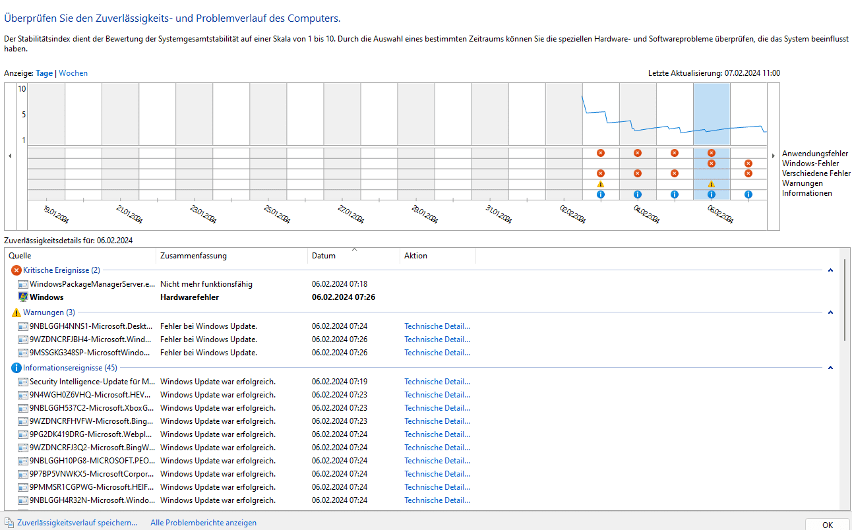852x530 pixels.
Task: Click the OK button
Action: pyautogui.click(x=828, y=525)
